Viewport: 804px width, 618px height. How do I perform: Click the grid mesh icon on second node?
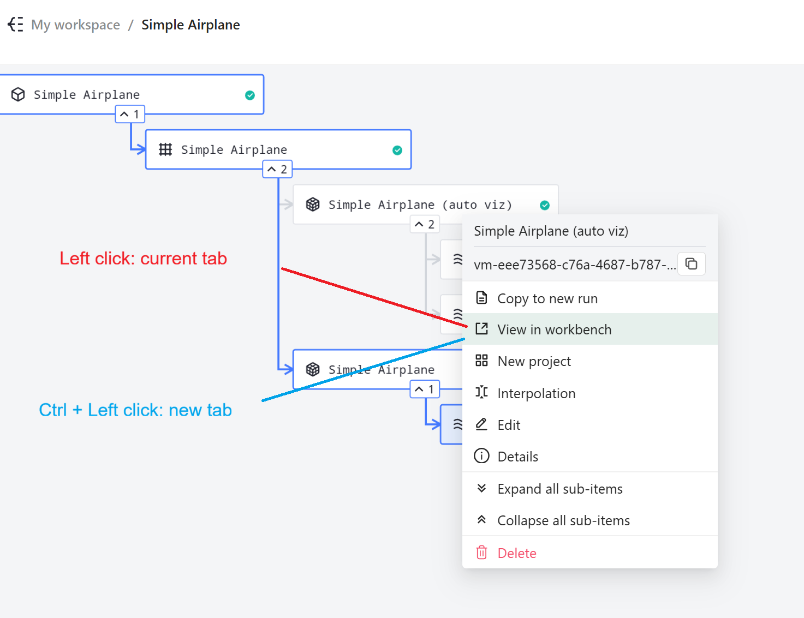(x=165, y=149)
